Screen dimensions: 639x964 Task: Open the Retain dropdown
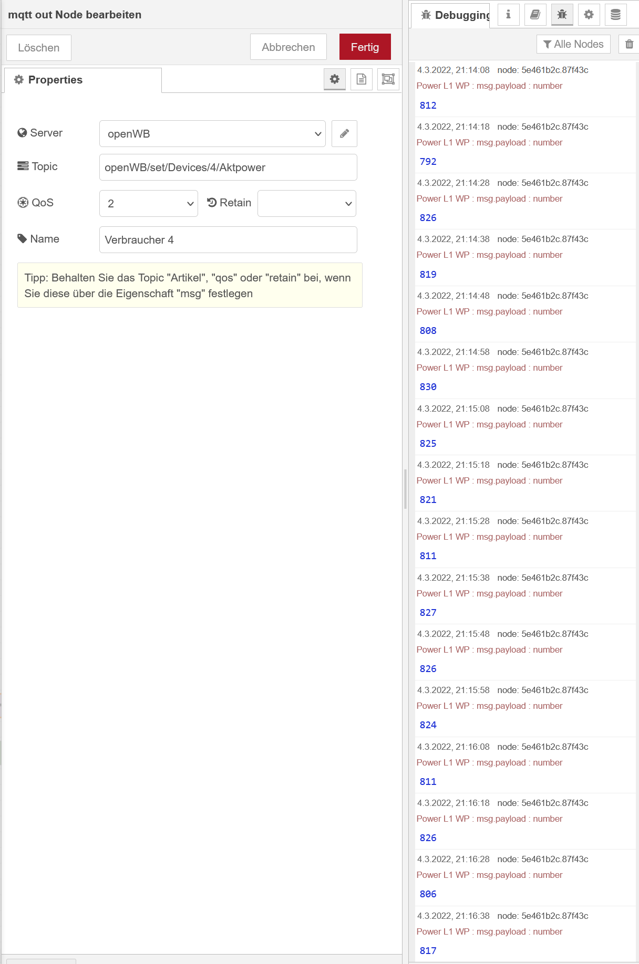pyautogui.click(x=307, y=204)
